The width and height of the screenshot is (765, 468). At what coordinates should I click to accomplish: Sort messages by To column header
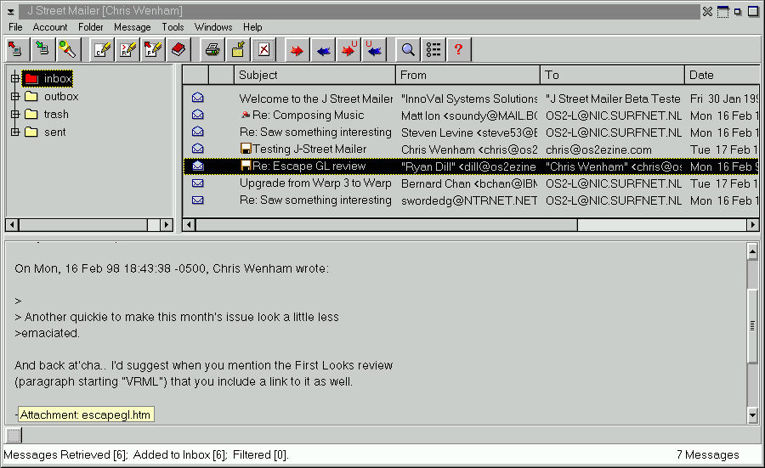click(612, 75)
